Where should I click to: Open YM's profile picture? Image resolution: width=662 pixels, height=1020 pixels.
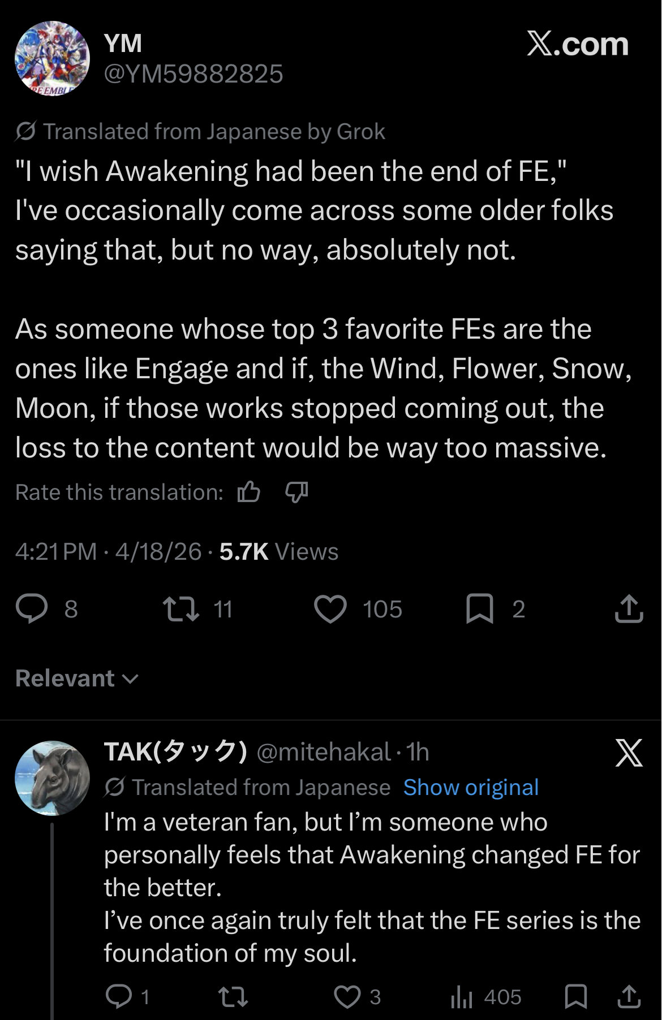[52, 58]
